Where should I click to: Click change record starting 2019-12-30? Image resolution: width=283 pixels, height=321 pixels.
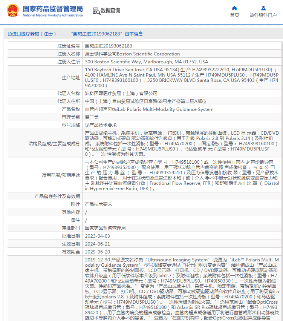pos(182,289)
